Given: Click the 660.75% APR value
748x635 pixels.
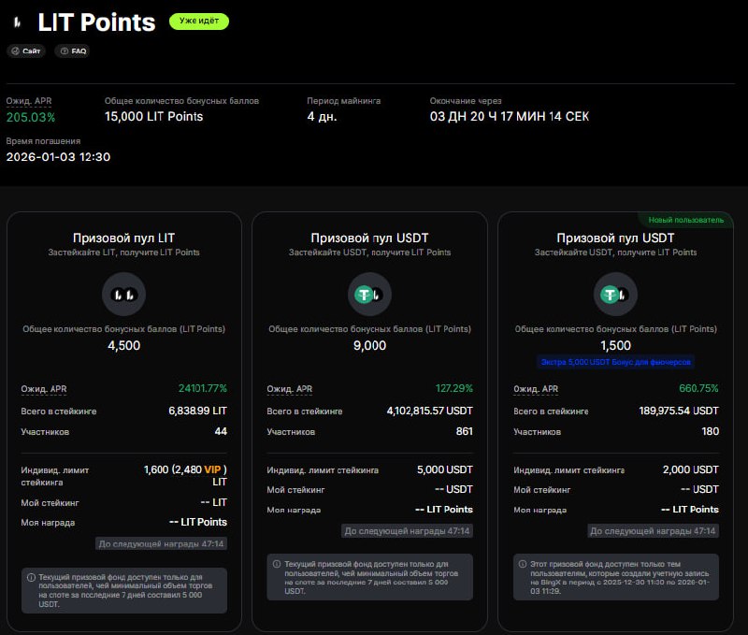Looking at the screenshot, I should tap(698, 388).
